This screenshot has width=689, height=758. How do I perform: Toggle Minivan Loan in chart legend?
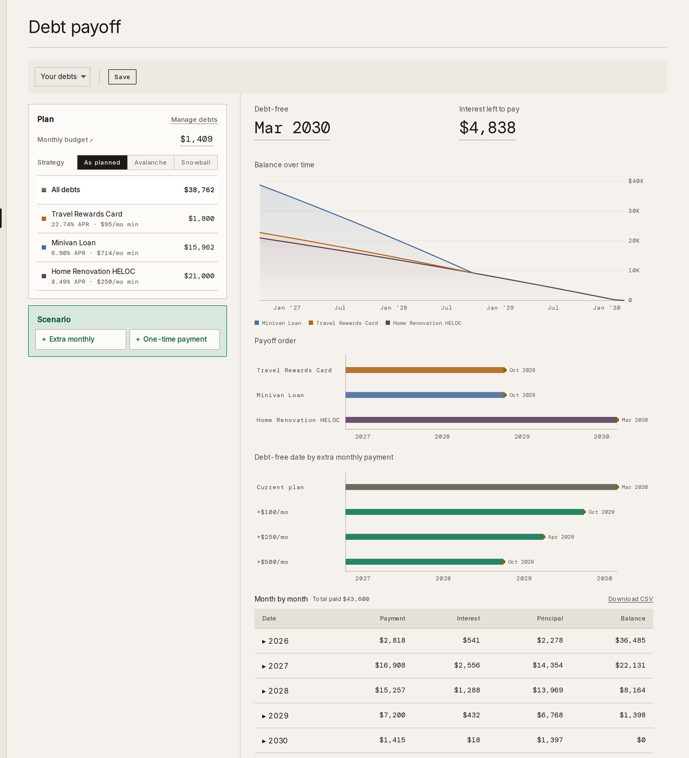(x=278, y=323)
